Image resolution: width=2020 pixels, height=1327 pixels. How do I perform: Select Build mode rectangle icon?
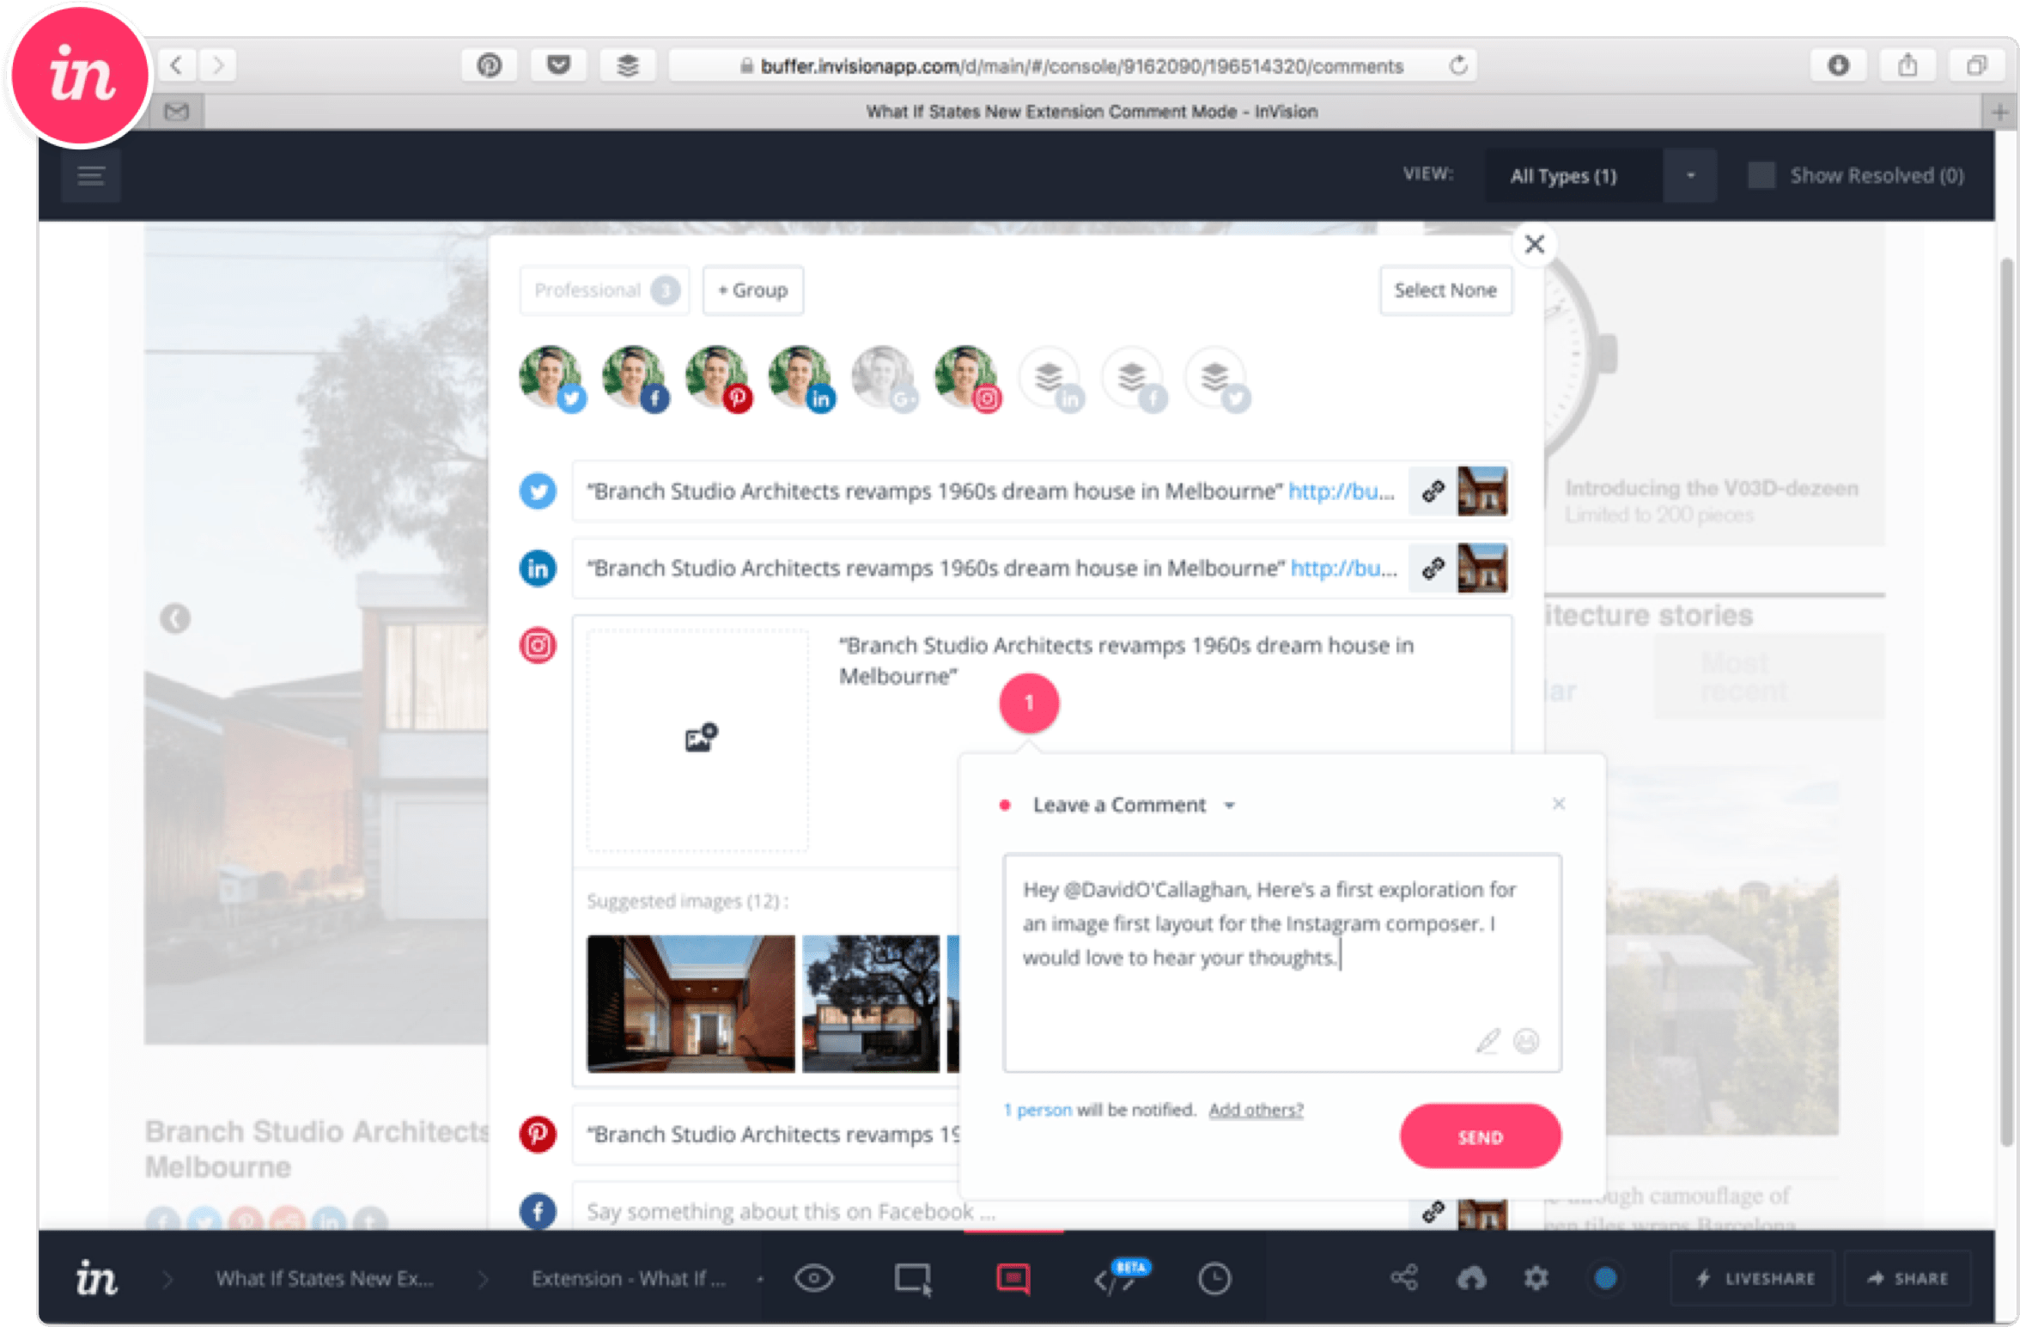[x=912, y=1278]
